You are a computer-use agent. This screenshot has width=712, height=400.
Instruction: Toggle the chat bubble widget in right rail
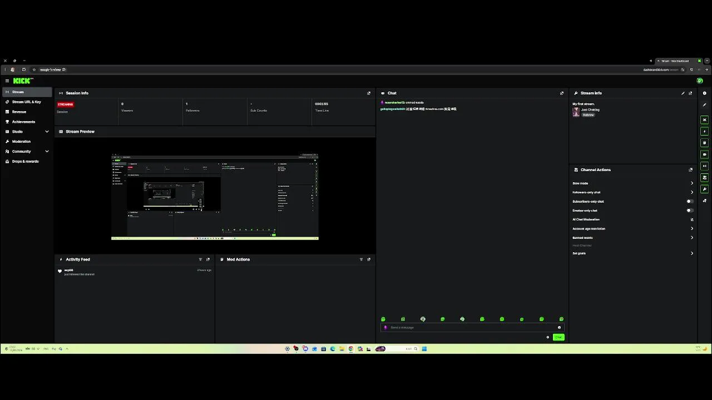click(x=704, y=154)
